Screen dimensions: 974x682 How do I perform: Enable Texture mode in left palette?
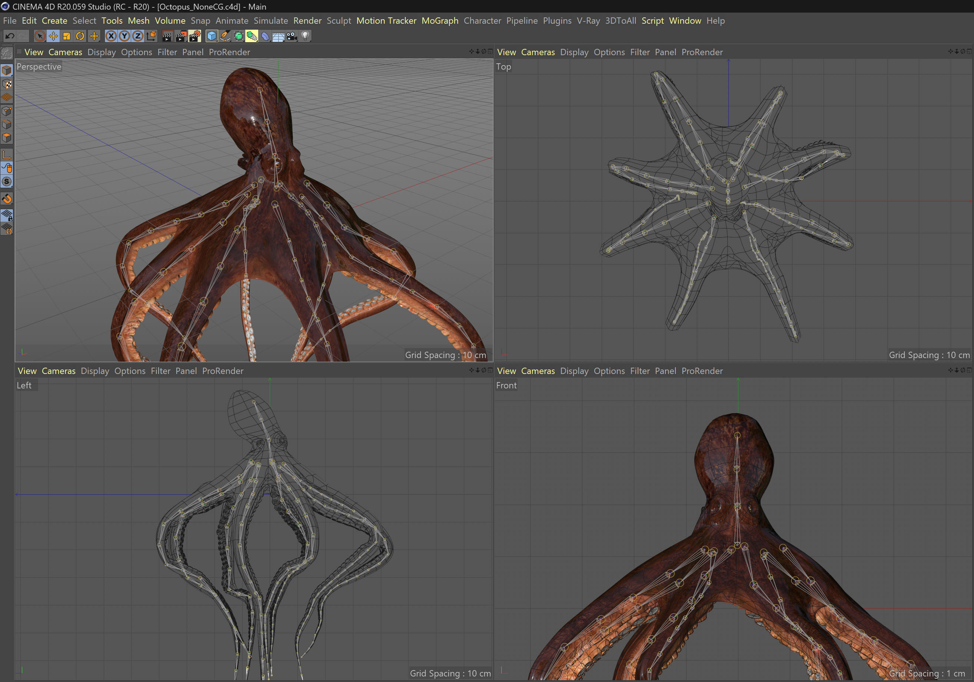7,84
